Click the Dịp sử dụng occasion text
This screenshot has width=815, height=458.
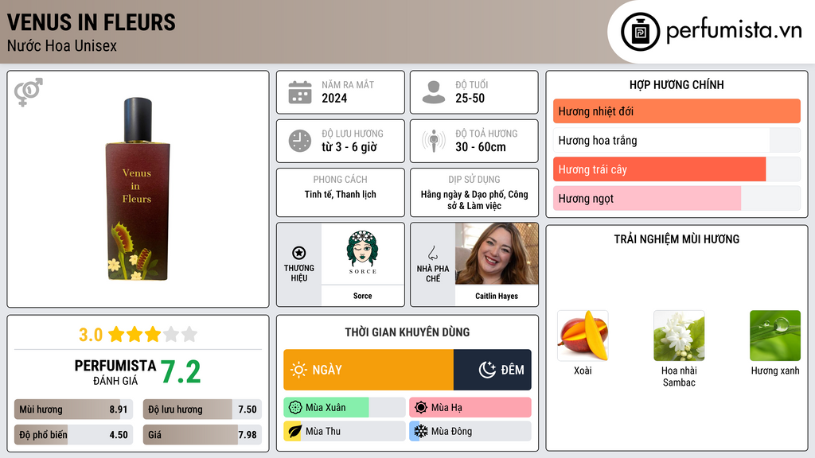click(x=474, y=200)
